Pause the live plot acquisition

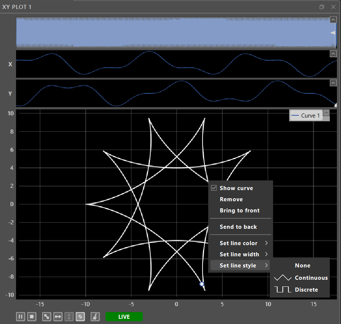coord(21,317)
